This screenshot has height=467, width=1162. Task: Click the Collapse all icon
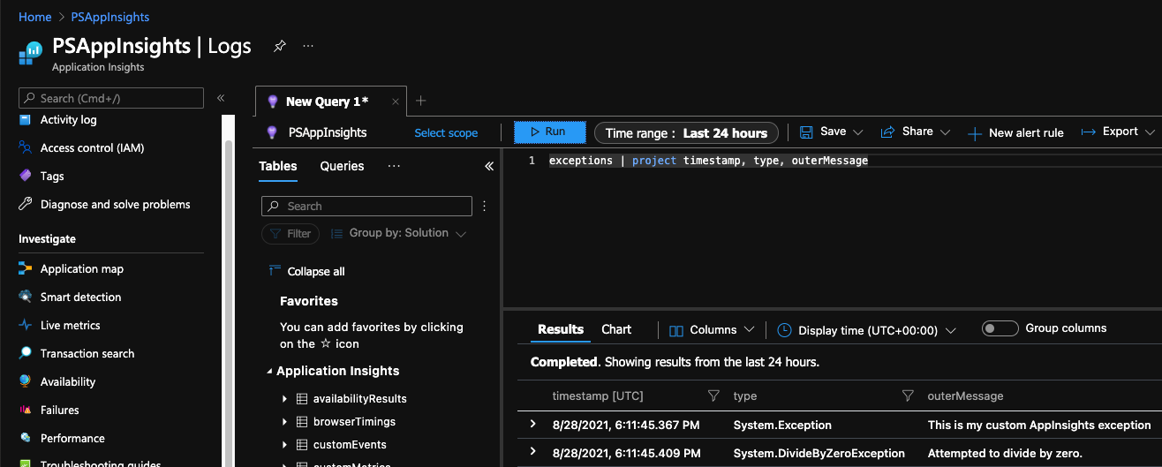point(275,271)
